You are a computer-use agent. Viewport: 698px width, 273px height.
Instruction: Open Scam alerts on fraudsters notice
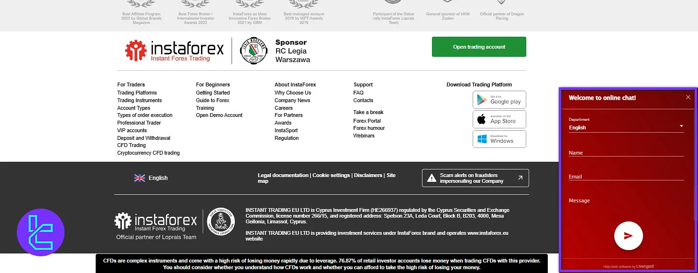coord(476,178)
